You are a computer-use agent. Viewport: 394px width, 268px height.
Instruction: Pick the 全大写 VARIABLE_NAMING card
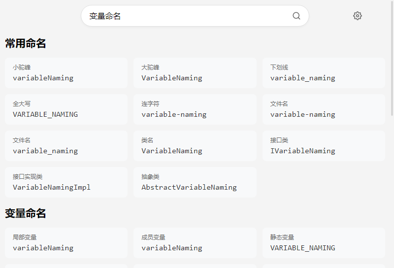coord(66,109)
